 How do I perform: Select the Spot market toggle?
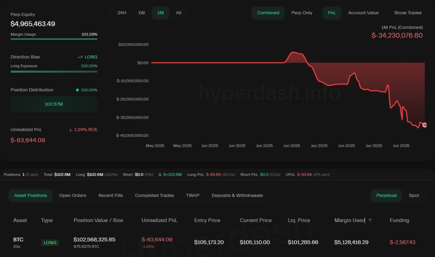pos(414,195)
